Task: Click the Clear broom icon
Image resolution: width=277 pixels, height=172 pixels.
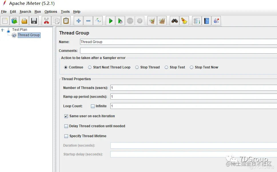Action: [x=152, y=21]
